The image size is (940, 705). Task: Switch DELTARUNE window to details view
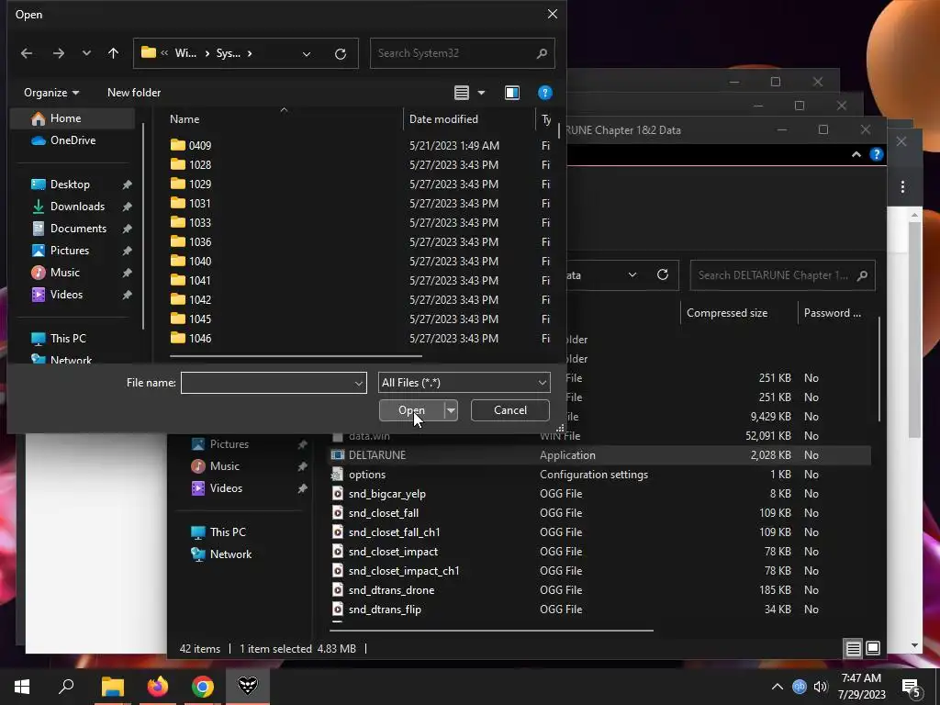click(x=853, y=648)
